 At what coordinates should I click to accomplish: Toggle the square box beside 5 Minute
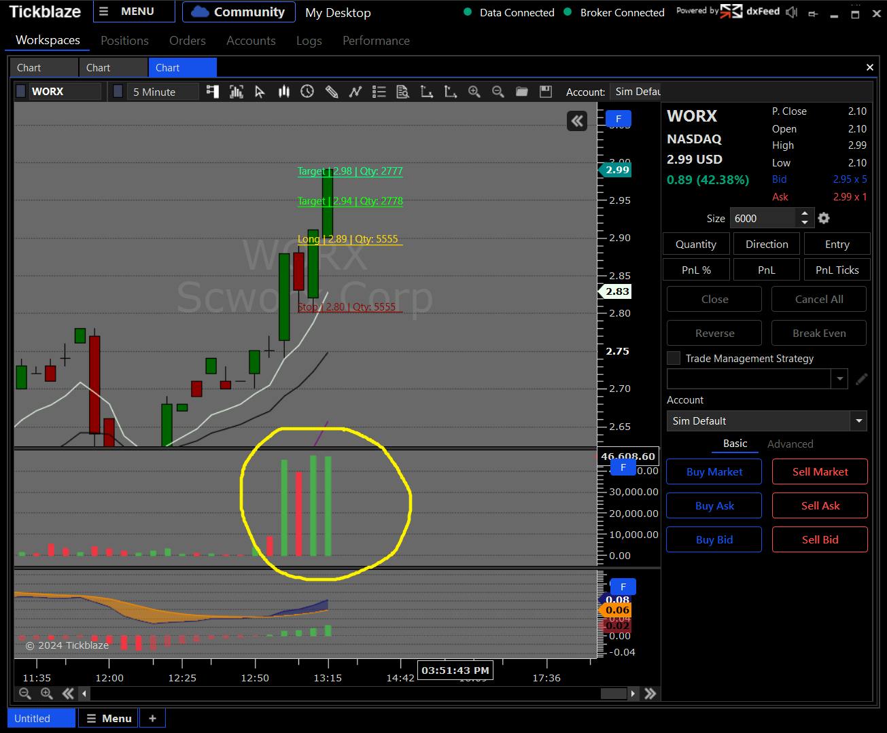coord(118,91)
